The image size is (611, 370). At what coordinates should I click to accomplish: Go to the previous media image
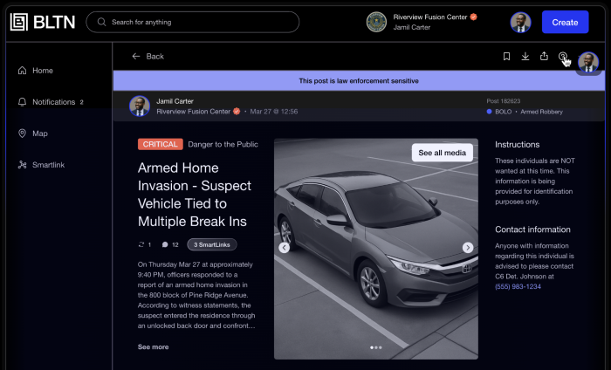pos(284,248)
